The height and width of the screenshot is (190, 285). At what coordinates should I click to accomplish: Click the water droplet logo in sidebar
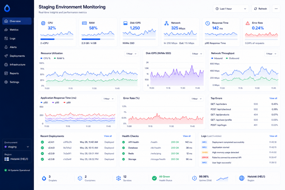coord(7,8)
